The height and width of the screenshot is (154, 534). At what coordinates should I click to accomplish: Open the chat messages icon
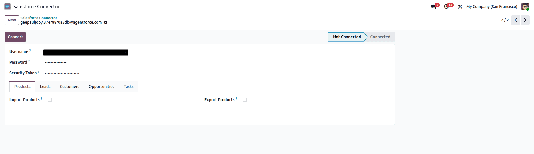point(434,7)
